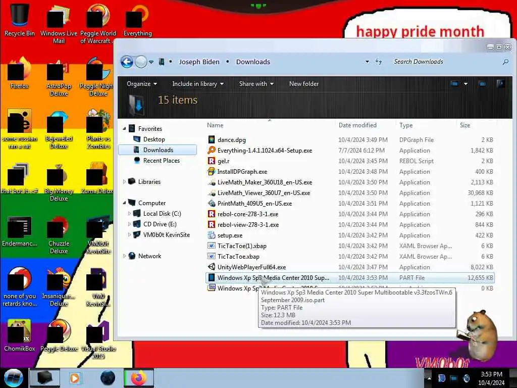The width and height of the screenshot is (517, 388).
Task: Expand the VM0b0t KevinSite drive node
Action: click(x=129, y=234)
